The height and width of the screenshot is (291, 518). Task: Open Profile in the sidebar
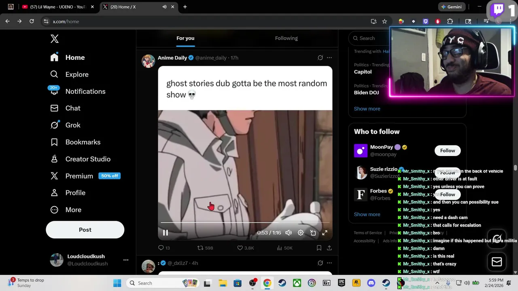click(68, 193)
